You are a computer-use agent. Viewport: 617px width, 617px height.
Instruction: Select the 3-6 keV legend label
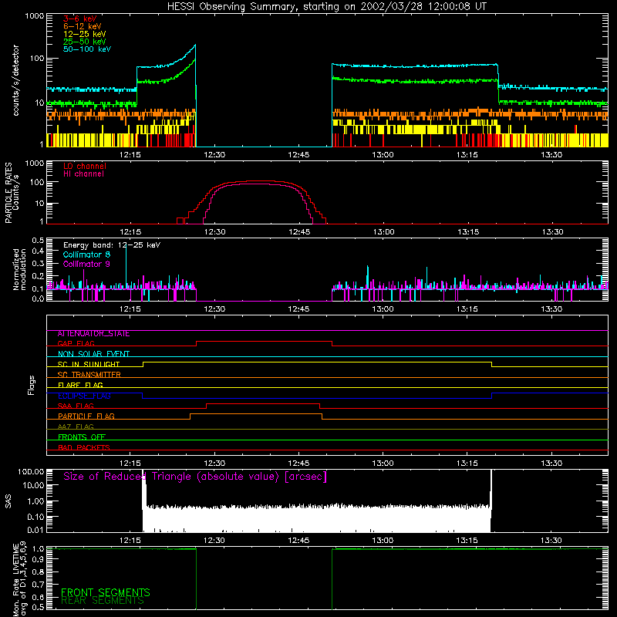[x=80, y=19]
